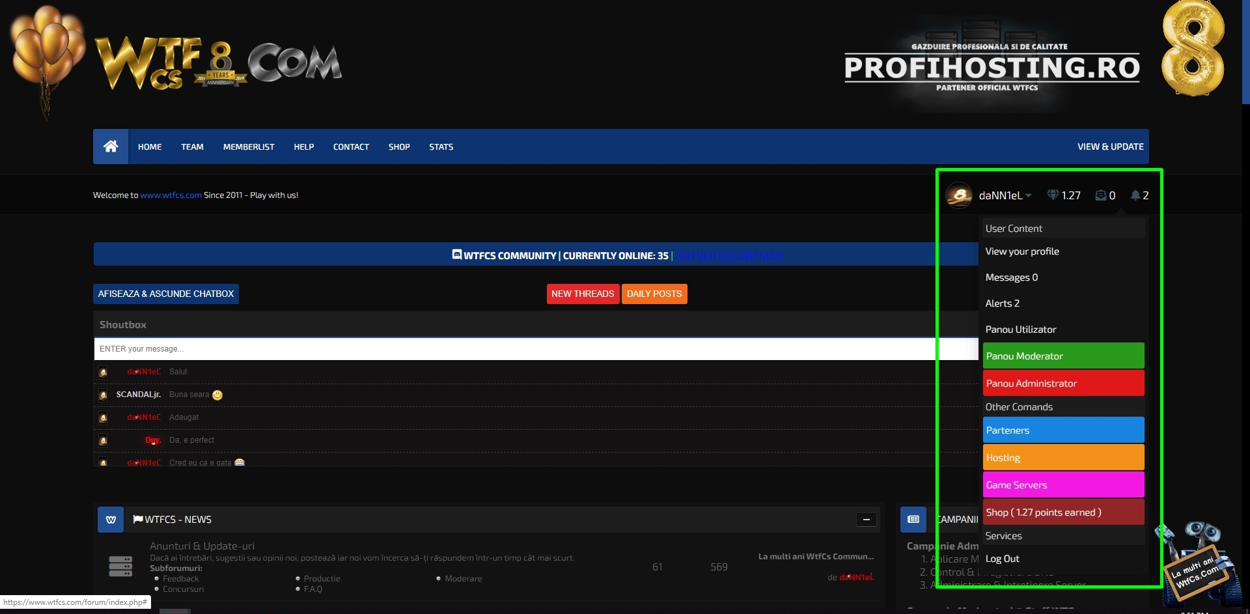Toggle chatbox with Afiseaza & Ascunde Chatbox
The height and width of the screenshot is (614, 1250).
pyautogui.click(x=166, y=294)
